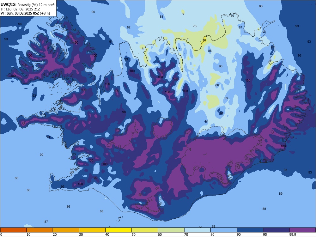Select the purple above-99.9 legend swatch
The image size is (316, 237).
302,230
